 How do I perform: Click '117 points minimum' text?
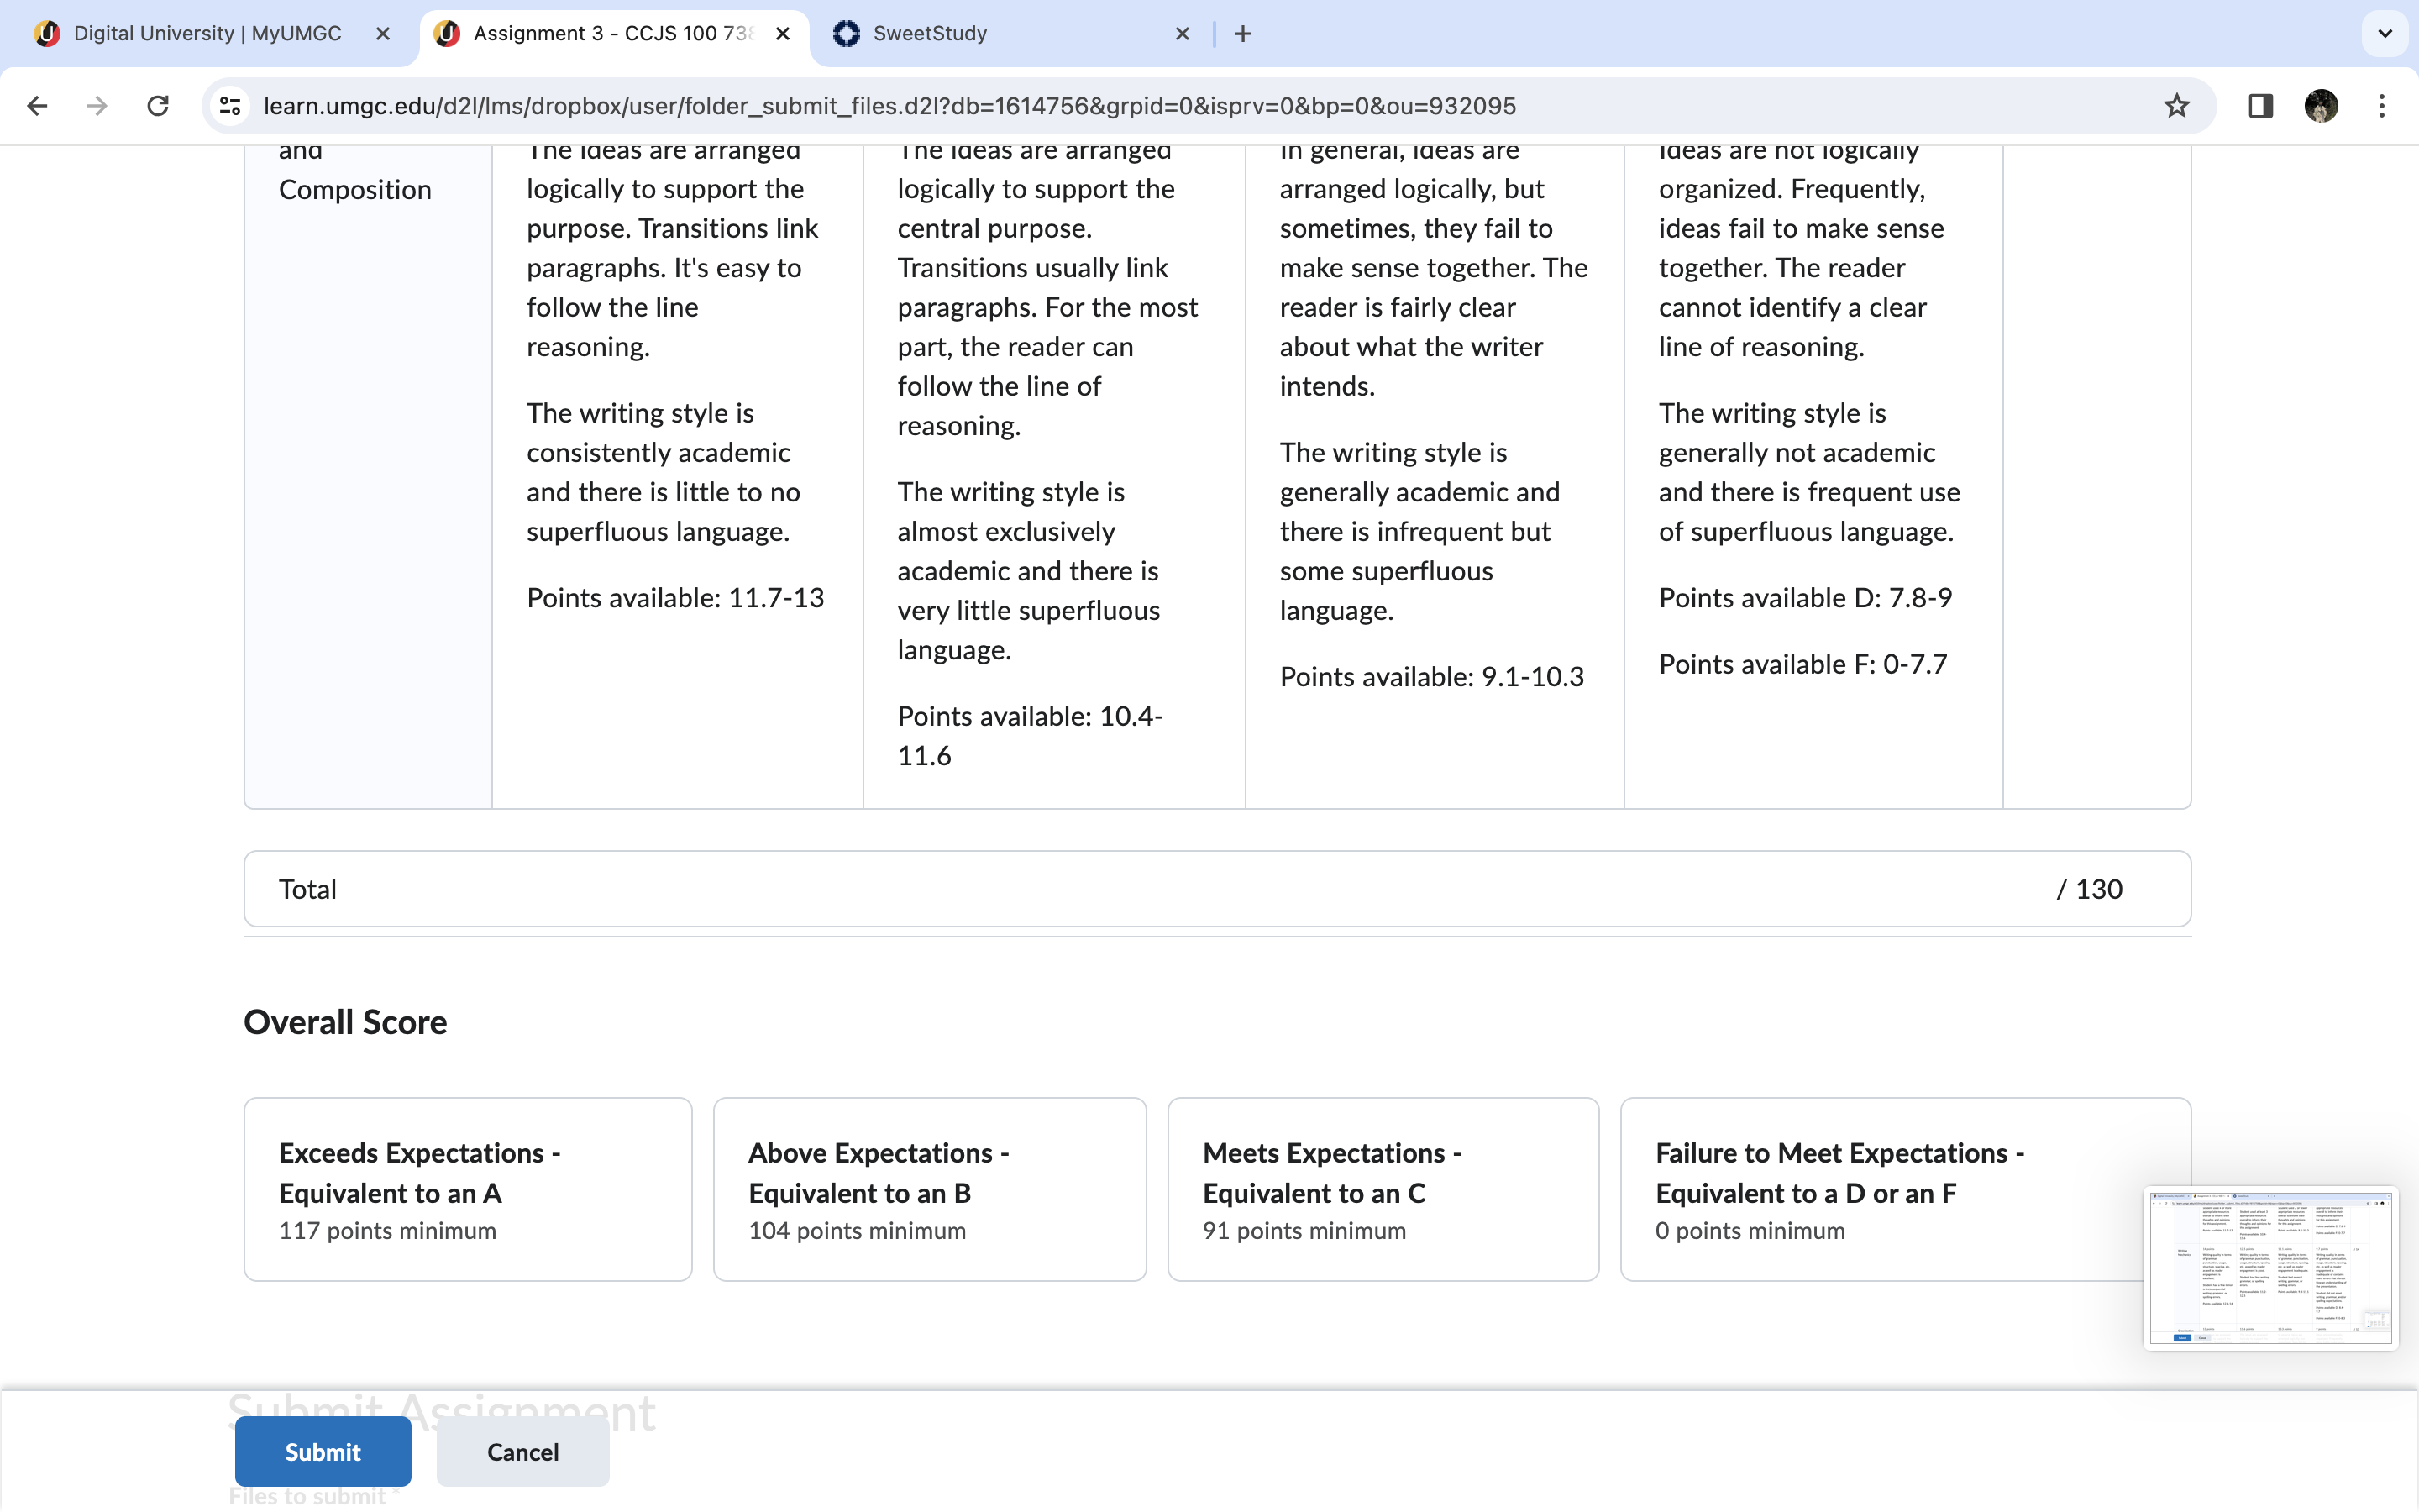point(388,1231)
